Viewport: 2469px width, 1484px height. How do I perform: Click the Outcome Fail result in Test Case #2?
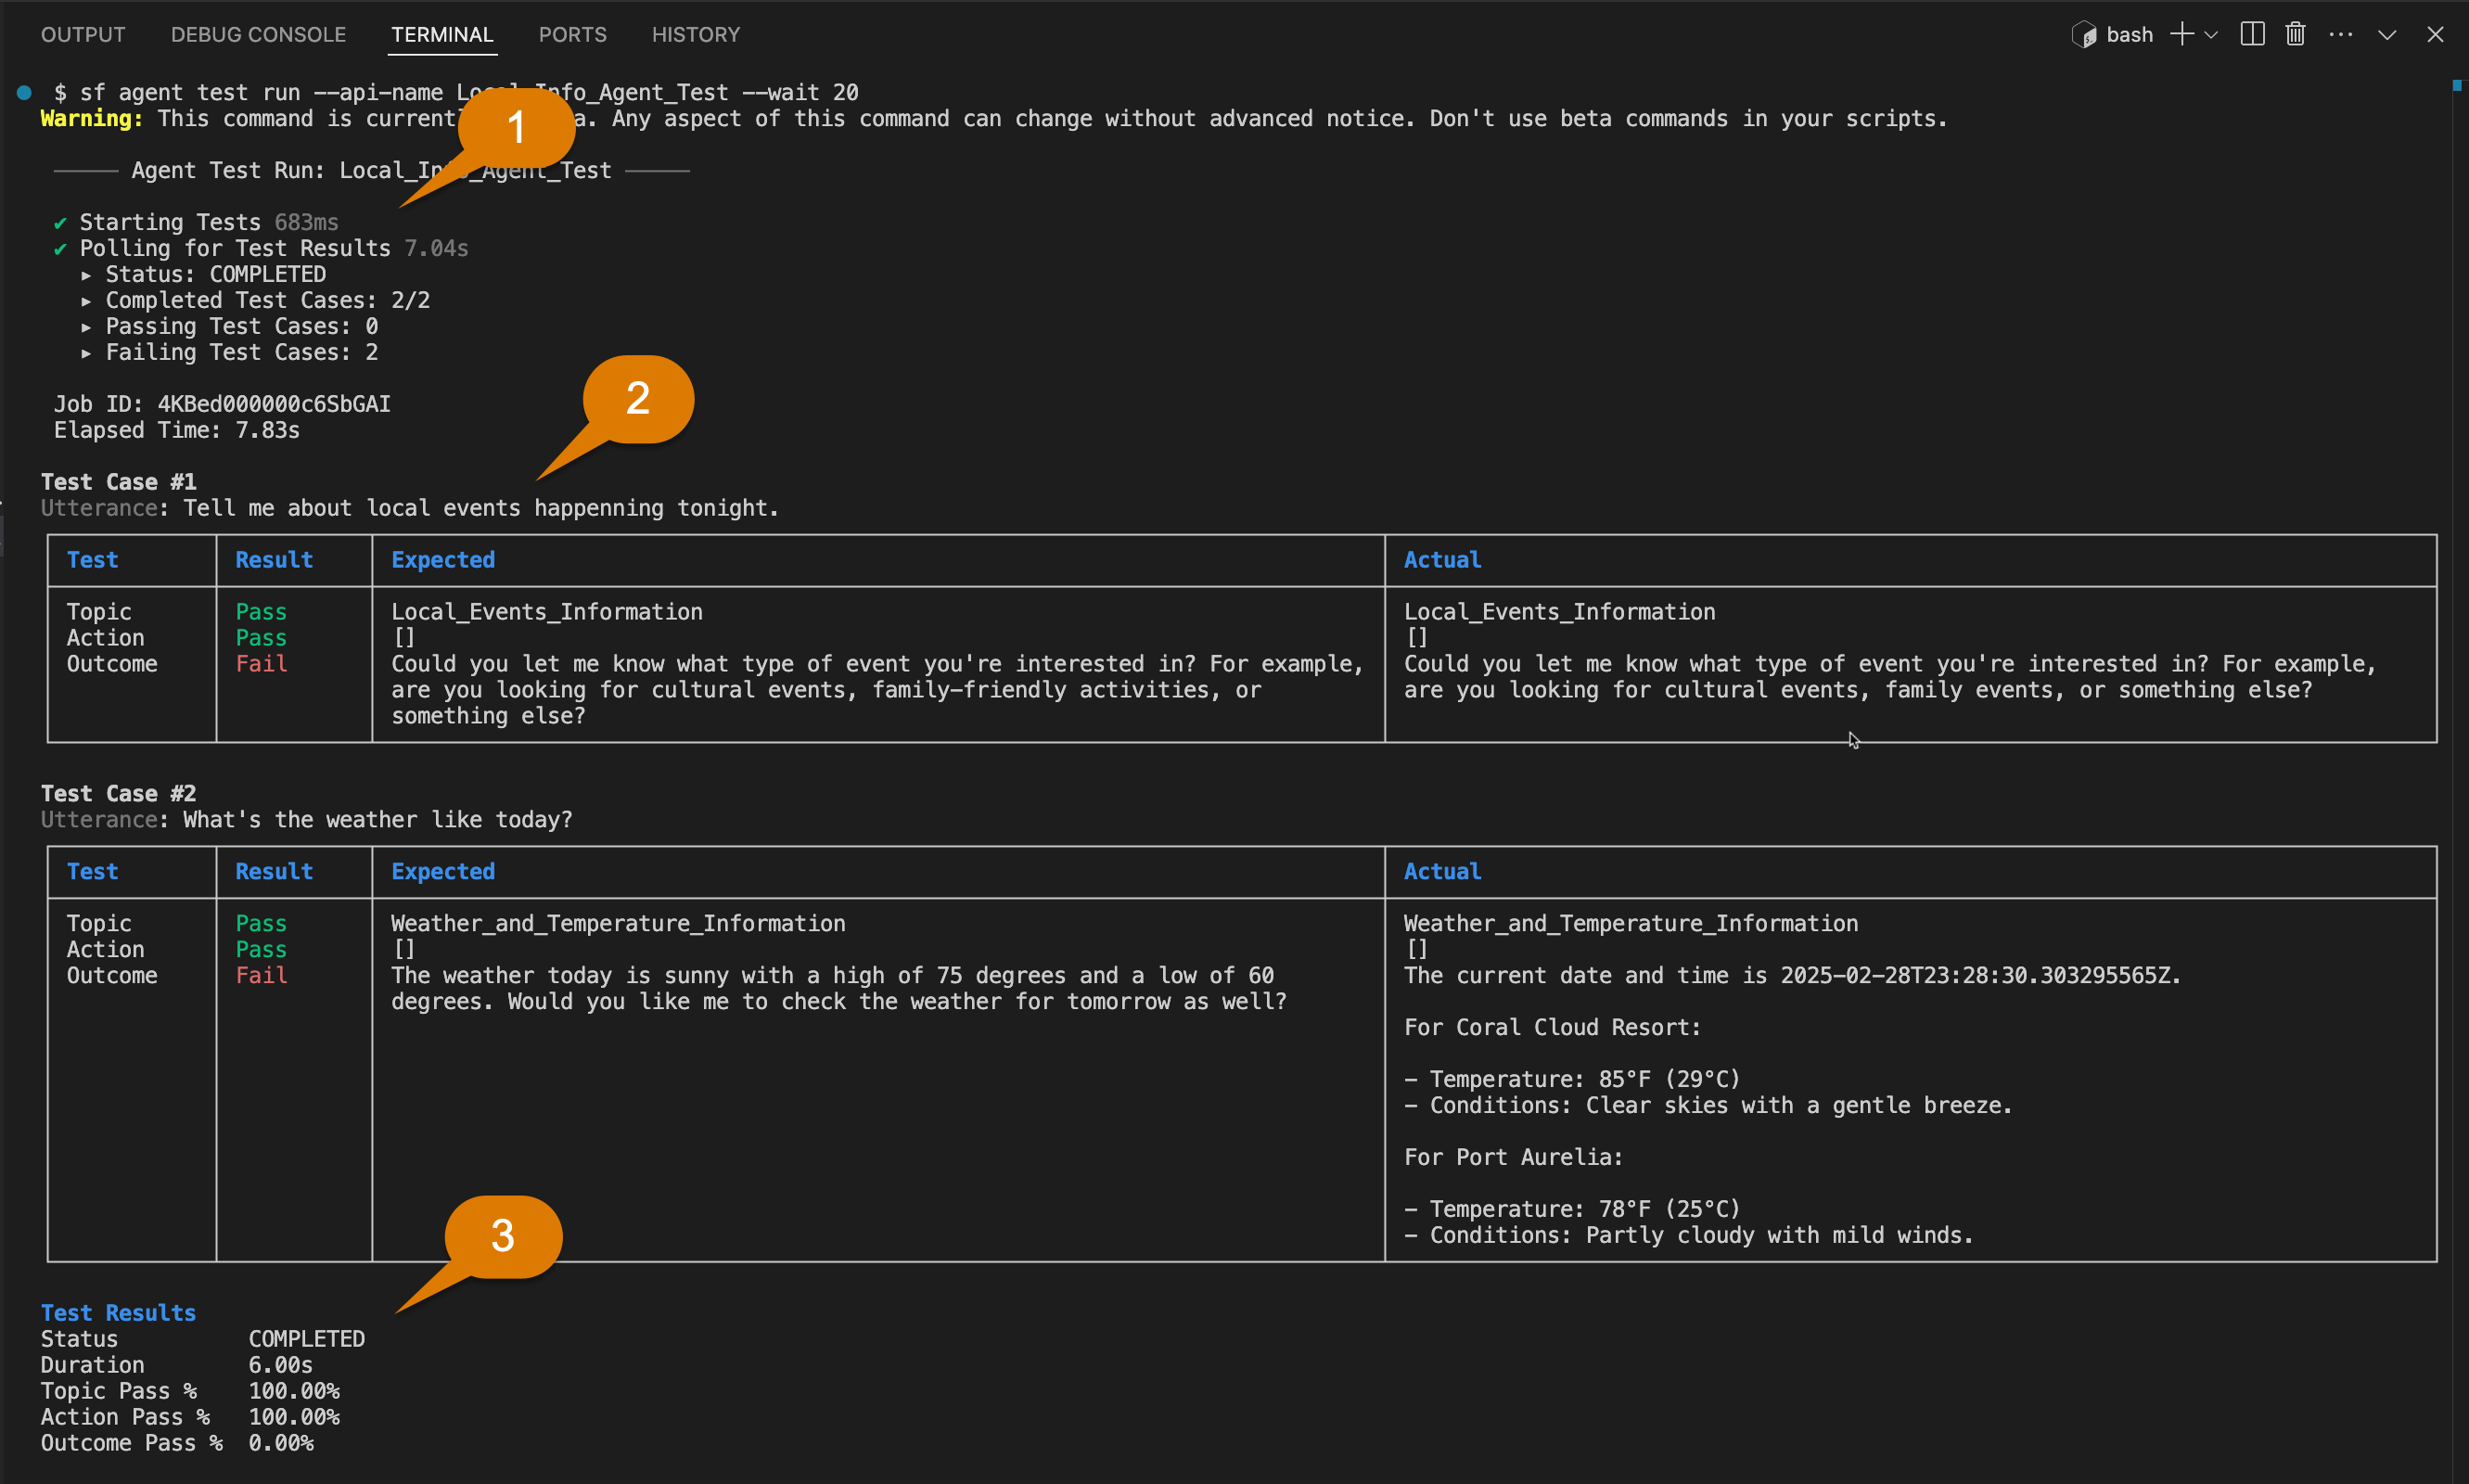[261, 976]
